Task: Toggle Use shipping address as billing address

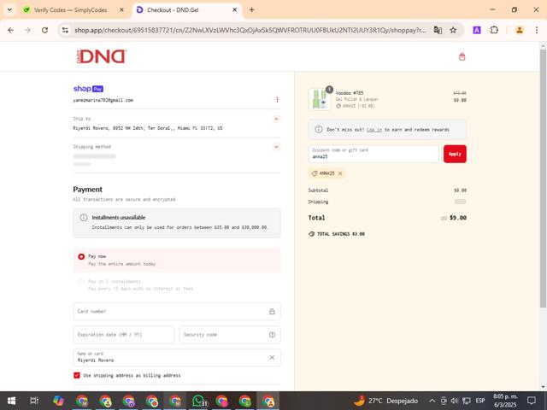Action: tap(77, 376)
